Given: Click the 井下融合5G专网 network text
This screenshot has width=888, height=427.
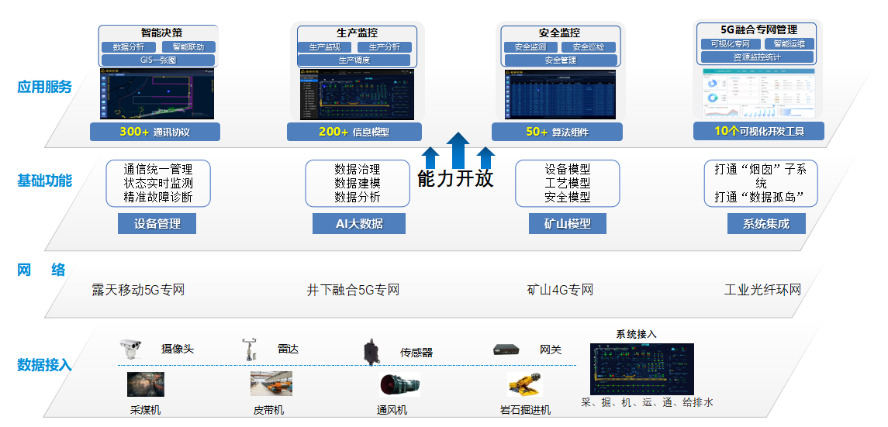Looking at the screenshot, I should (x=353, y=291).
